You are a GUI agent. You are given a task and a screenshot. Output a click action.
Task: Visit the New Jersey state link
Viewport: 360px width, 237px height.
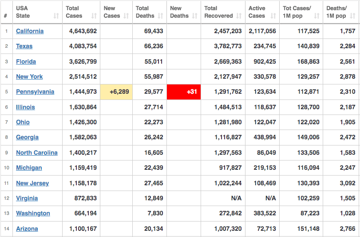coord(32,183)
